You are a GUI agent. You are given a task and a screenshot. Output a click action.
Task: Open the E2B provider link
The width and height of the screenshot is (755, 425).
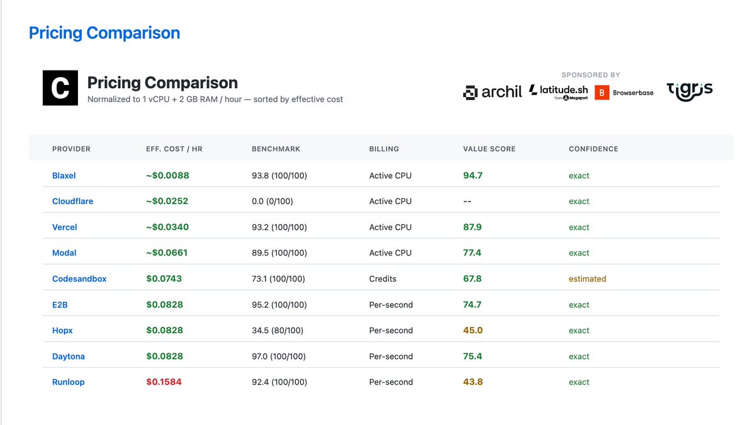[60, 305]
